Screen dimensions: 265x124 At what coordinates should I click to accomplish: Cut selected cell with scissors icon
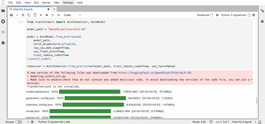click(x=23, y=15)
